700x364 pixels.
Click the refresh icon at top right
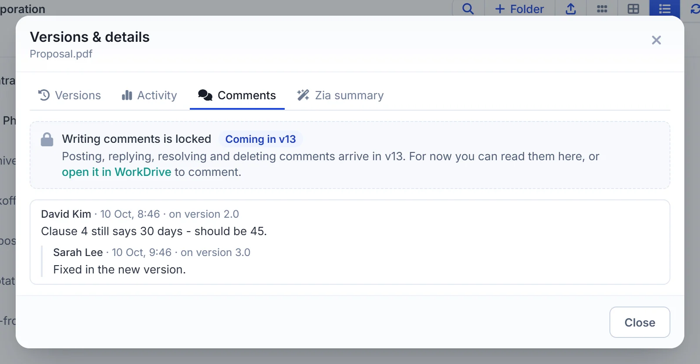pyautogui.click(x=695, y=9)
